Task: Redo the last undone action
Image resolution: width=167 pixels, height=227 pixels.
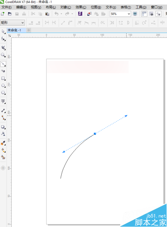Action: [x=67, y=14]
